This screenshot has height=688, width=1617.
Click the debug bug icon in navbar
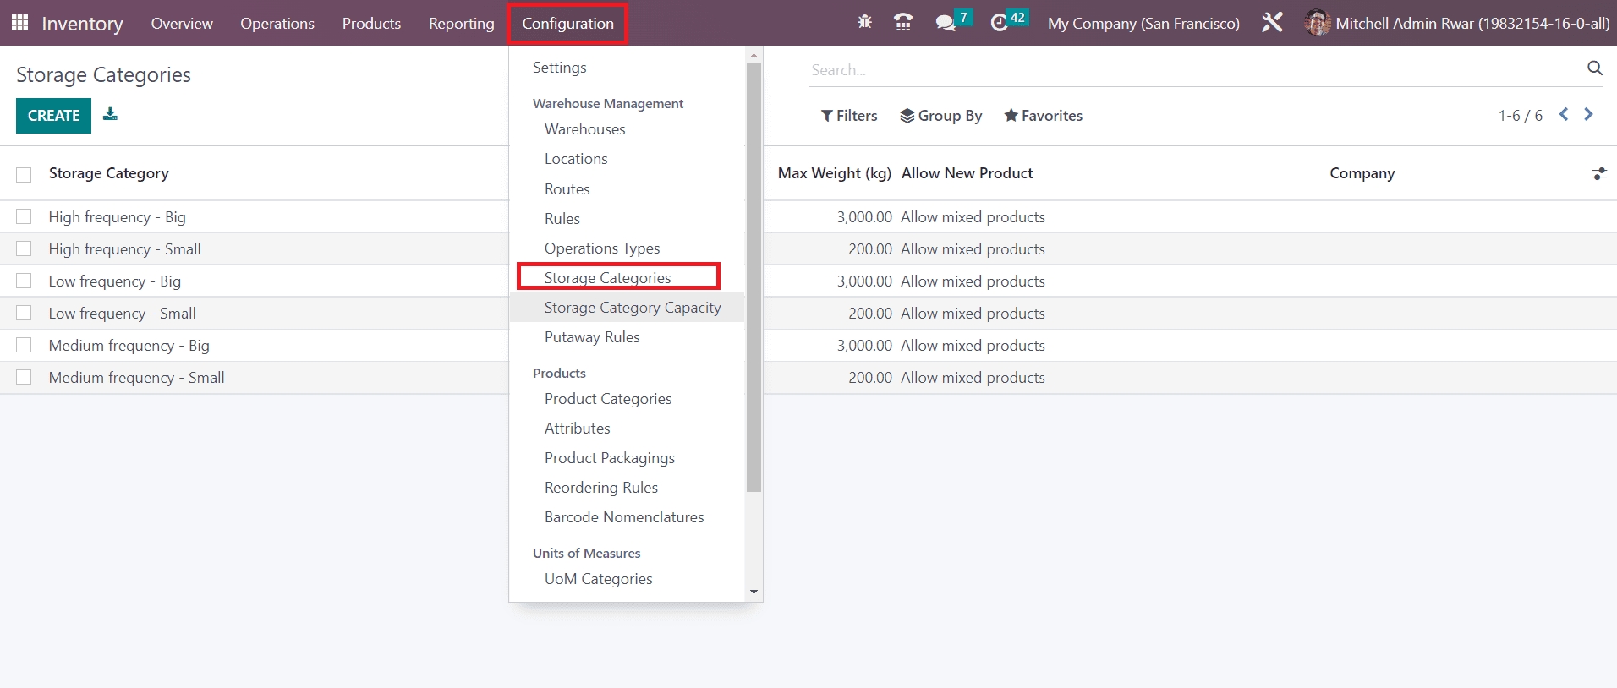pos(864,23)
